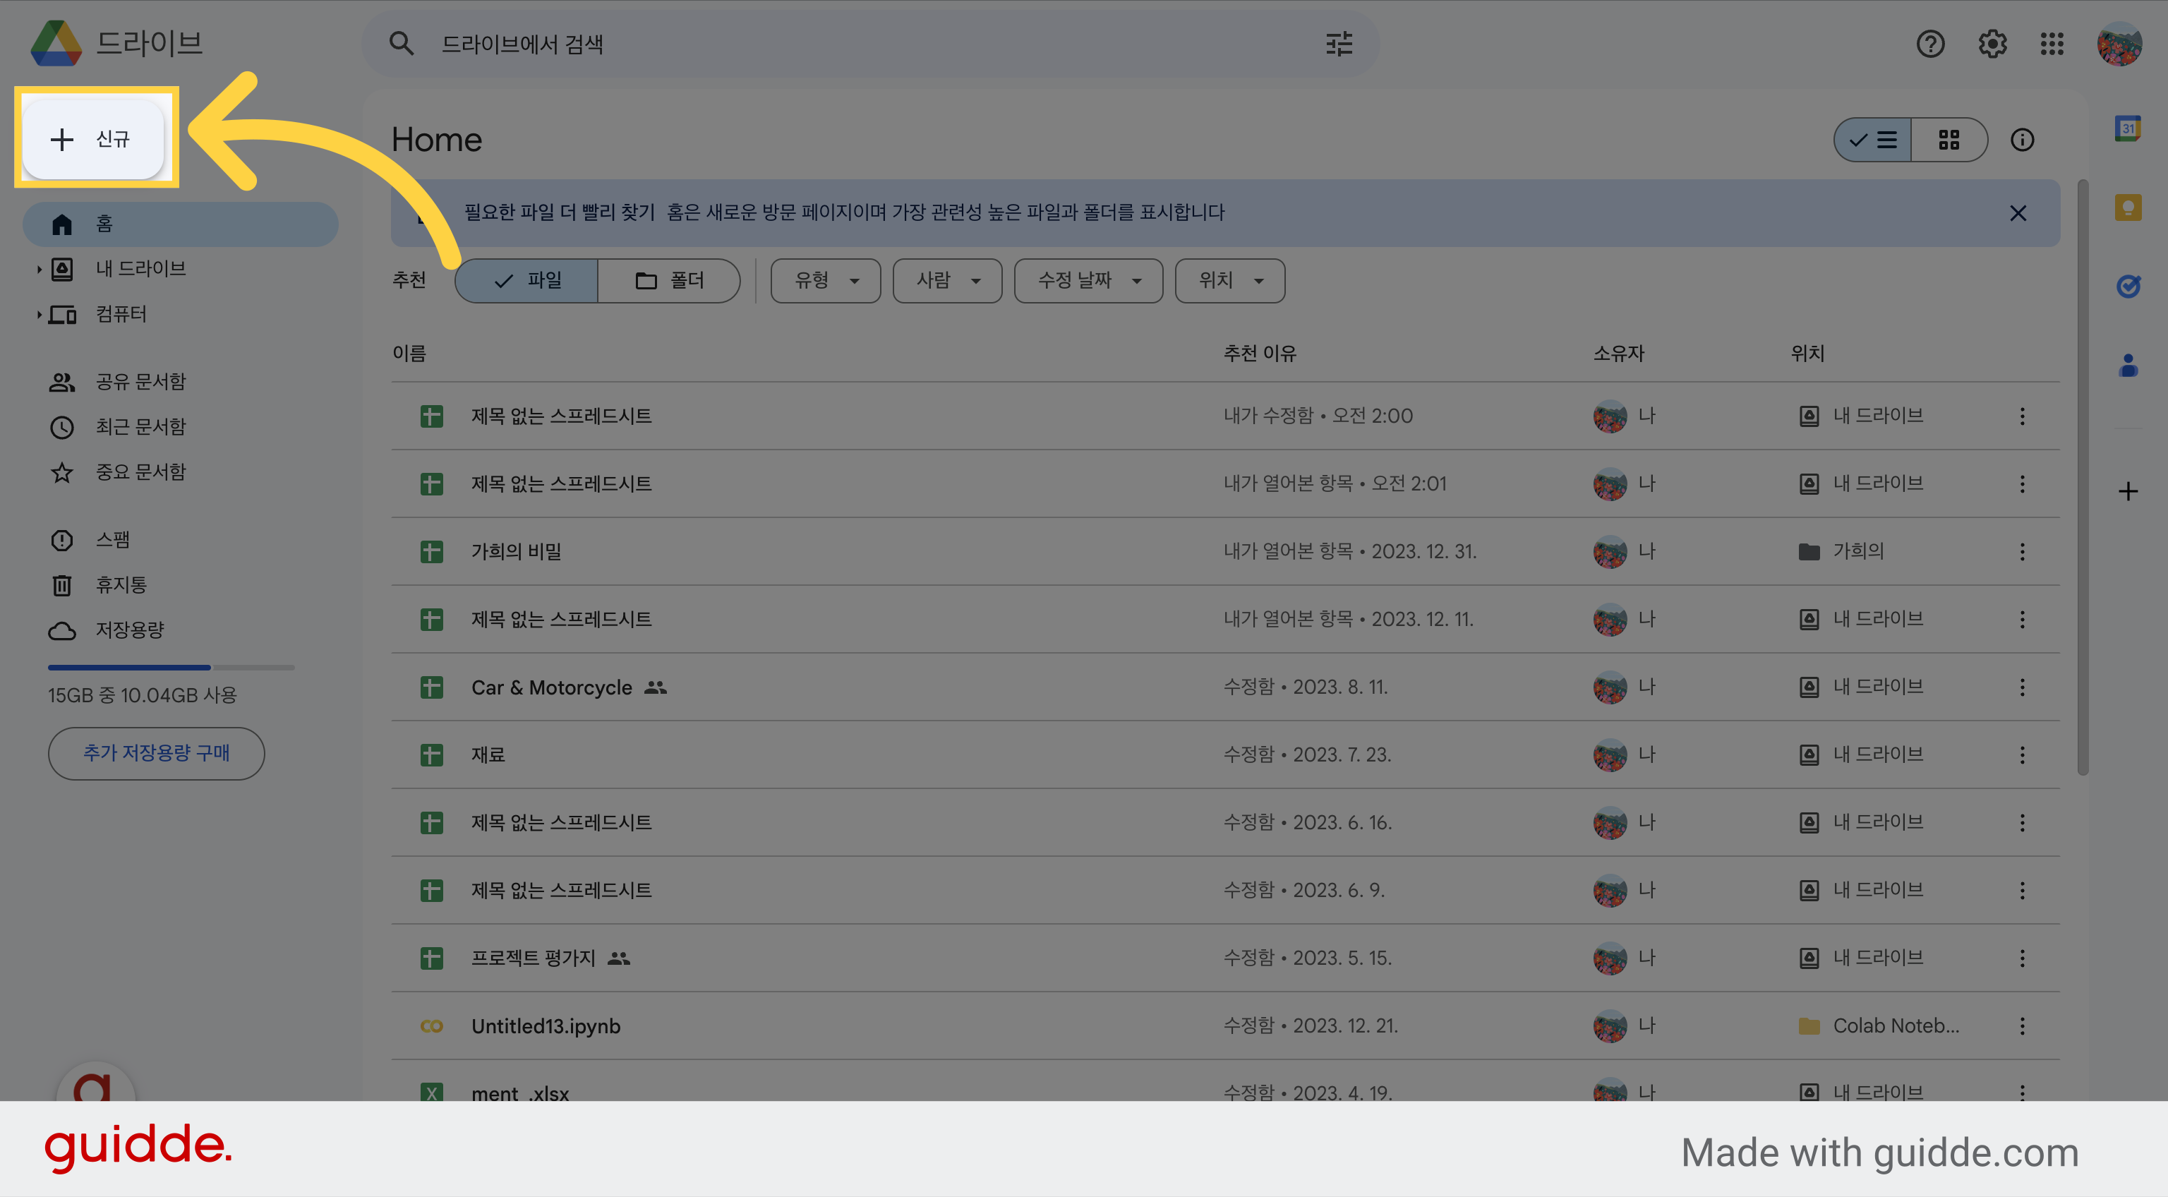
Task: Click the 신규 new button
Action: [92, 139]
